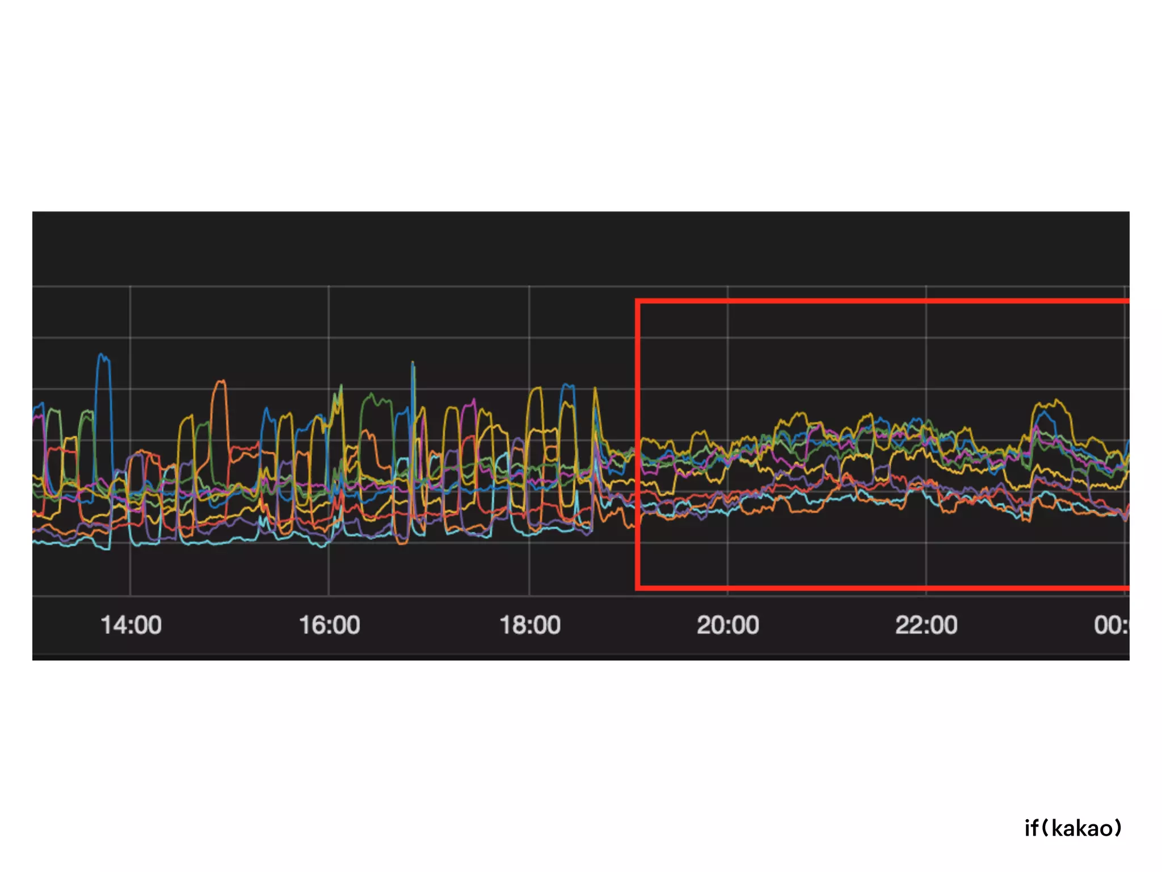
Task: Click the 20:00 time axis label
Action: click(727, 625)
